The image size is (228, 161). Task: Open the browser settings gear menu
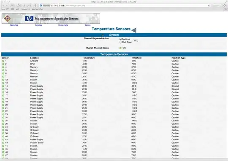(x=225, y=5)
